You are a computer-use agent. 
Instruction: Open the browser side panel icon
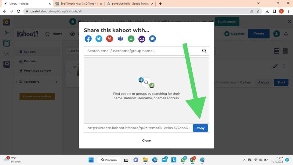[274, 11]
